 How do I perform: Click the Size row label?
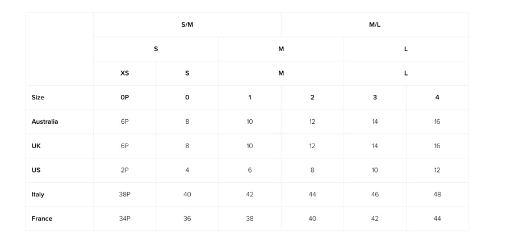pos(38,98)
